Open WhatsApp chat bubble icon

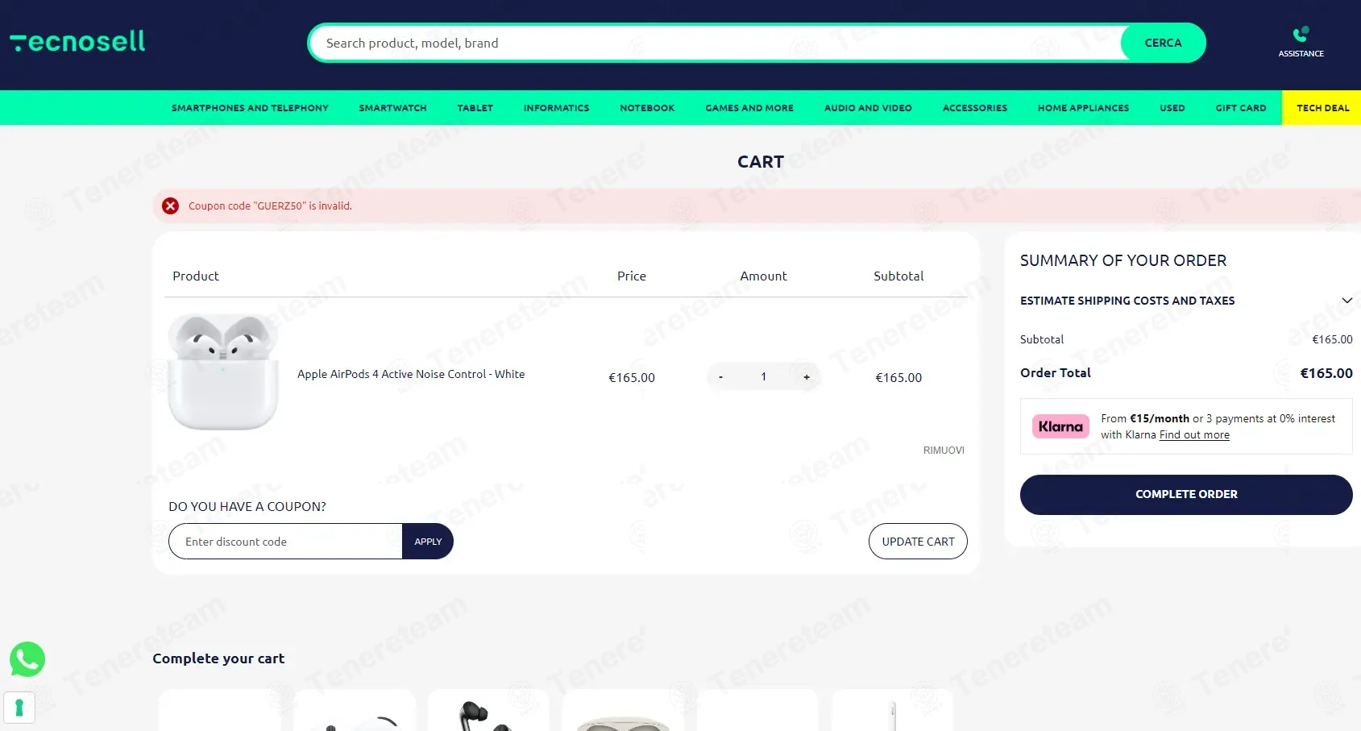coord(27,659)
